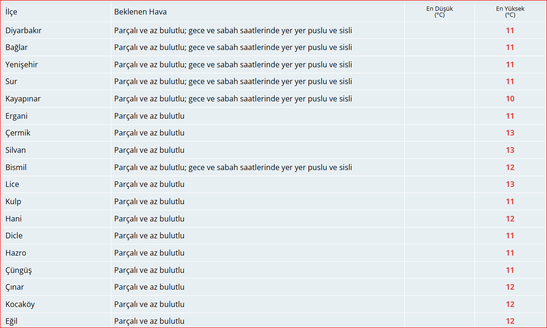
Task: Select Hani's highest temperature value 12
Action: [510, 219]
